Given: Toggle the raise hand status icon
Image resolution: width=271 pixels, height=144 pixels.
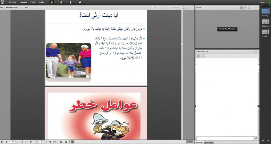Looking at the screenshot, I should (x=80, y=2).
